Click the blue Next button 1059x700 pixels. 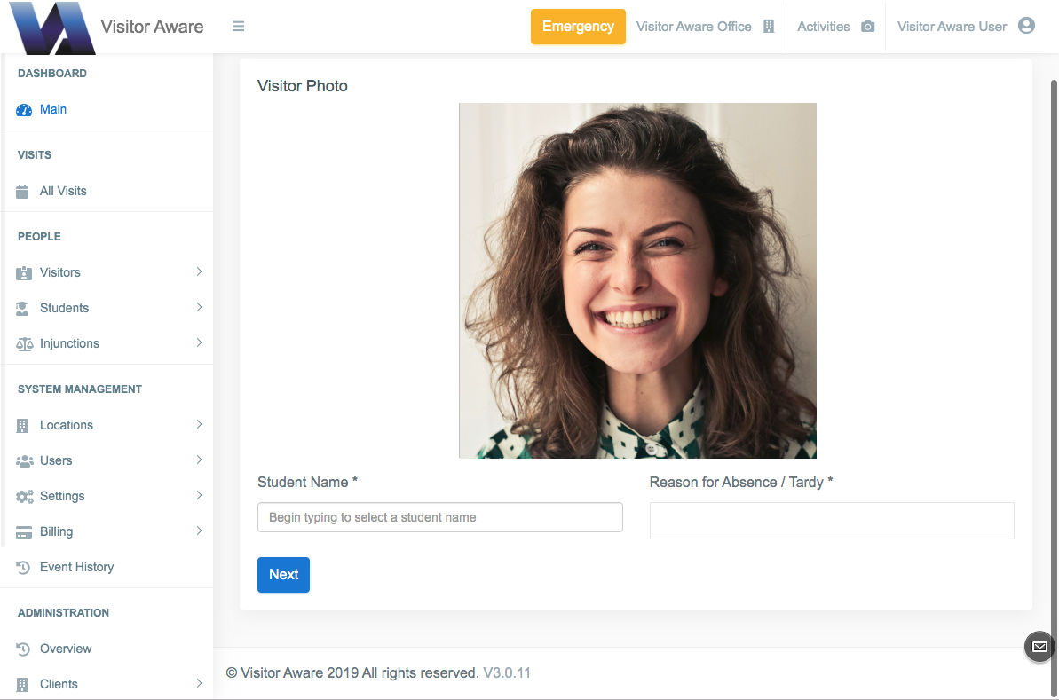click(284, 574)
